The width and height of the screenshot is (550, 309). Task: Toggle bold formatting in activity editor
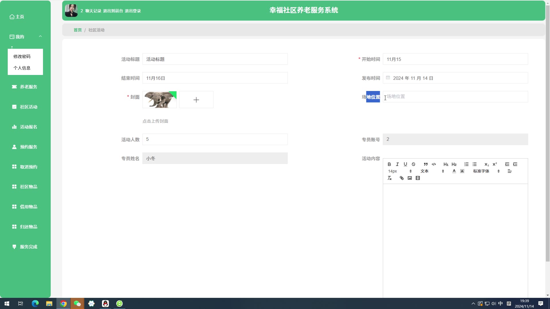tap(389, 164)
